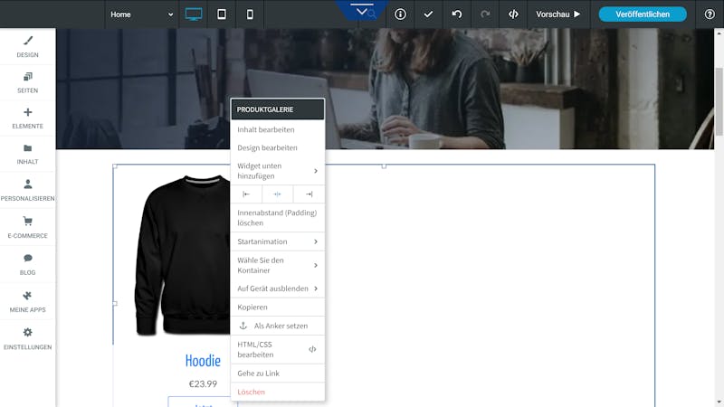Open the Design panel in sidebar
Viewport: 724px width, 407px height.
point(28,47)
